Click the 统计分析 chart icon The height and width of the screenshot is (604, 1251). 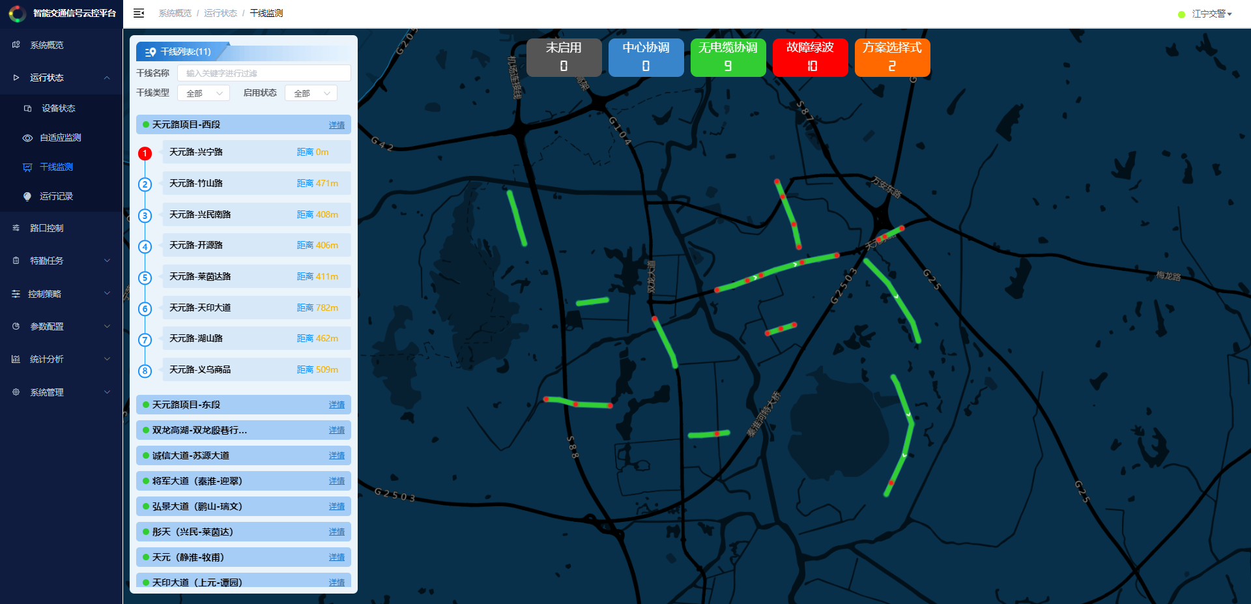(x=16, y=359)
